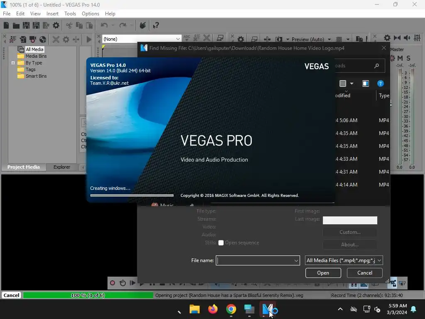Click the Dim Output speaker icon
Viewport: 425px width, 319px height.
pos(407,38)
